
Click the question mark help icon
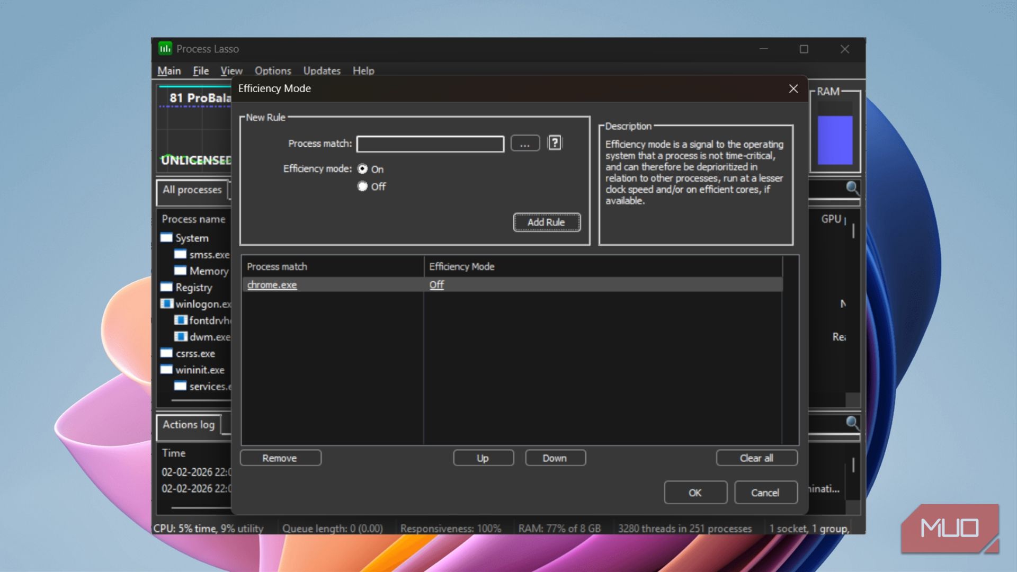555,143
